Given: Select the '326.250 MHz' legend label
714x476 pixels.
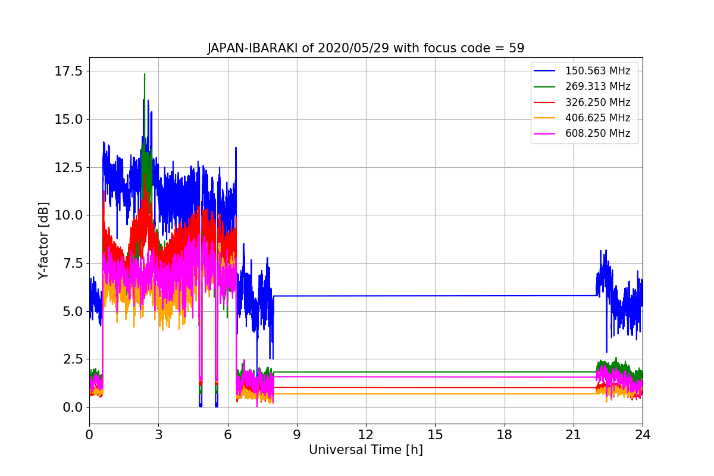Looking at the screenshot, I should (597, 102).
